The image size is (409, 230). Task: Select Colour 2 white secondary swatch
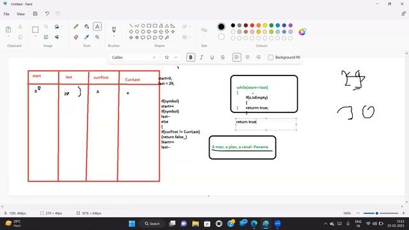221,37
